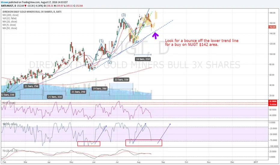Click the RSI (6, close) indicator label

pos(9,103)
